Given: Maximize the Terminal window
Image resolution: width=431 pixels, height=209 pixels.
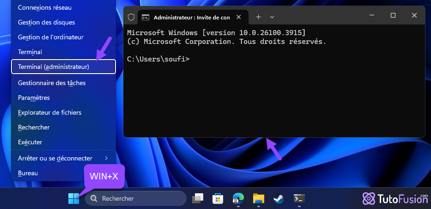Looking at the screenshot, I should [x=393, y=15].
